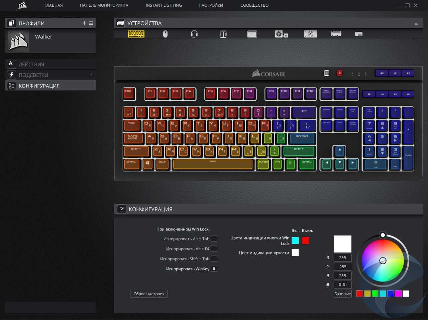Pick the cyan Win Lock on-color swatch
This screenshot has height=320, width=428.
click(295, 241)
